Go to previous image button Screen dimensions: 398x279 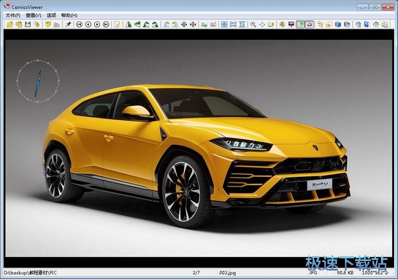click(88, 24)
